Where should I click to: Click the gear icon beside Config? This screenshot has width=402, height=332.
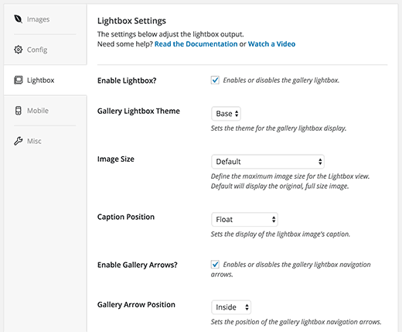tap(18, 50)
